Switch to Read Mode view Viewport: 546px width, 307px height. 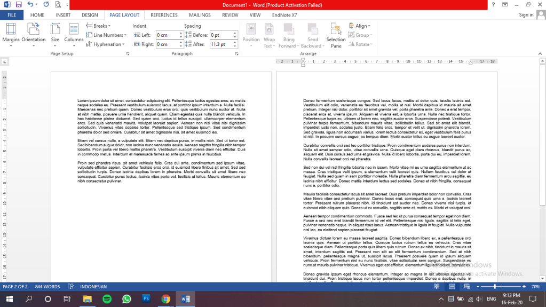[x=437, y=287]
